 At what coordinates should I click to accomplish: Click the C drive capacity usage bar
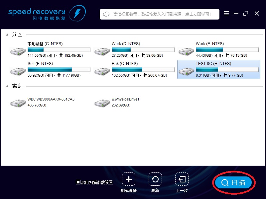(59, 49)
